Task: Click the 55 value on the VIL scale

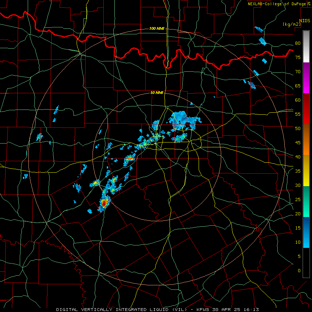Action: pos(298,114)
